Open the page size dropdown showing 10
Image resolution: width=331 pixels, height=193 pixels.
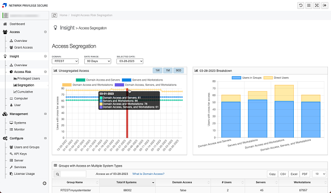[x=319, y=174]
